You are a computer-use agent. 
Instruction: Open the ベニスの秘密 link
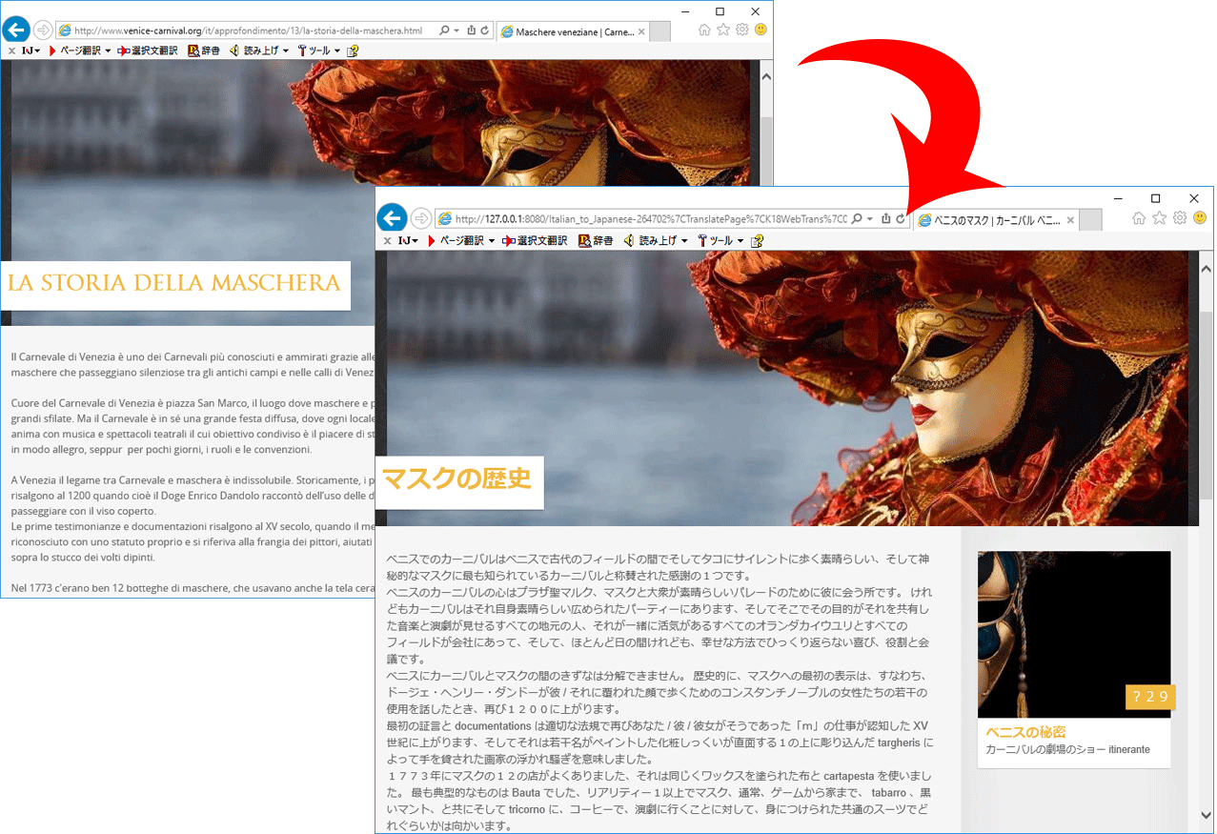click(1025, 732)
